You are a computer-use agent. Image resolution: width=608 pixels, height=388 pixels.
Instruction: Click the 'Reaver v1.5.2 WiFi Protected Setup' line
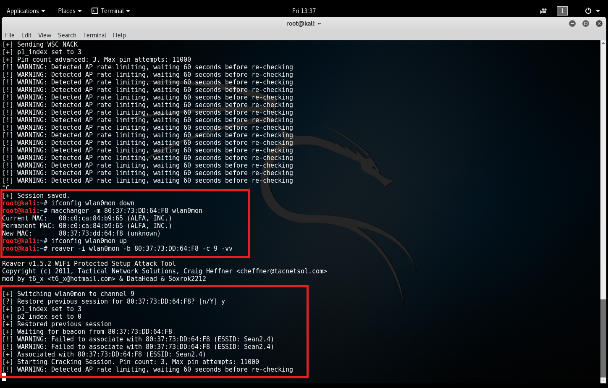point(89,264)
